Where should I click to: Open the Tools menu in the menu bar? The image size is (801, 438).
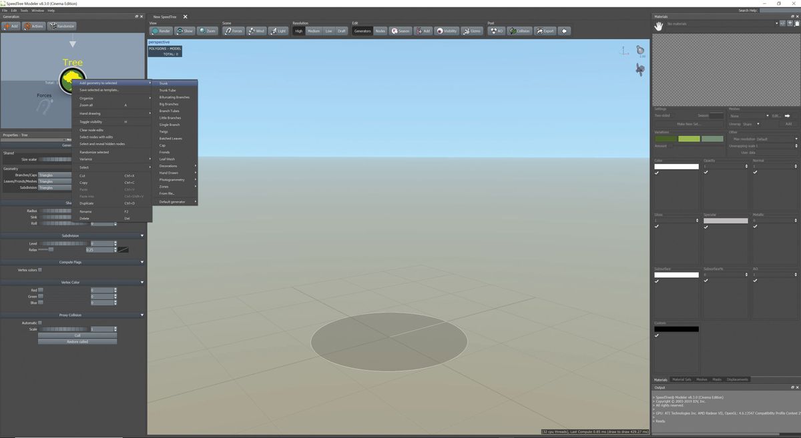tap(23, 10)
